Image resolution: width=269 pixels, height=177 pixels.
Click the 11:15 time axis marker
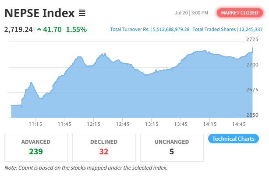(x=35, y=124)
